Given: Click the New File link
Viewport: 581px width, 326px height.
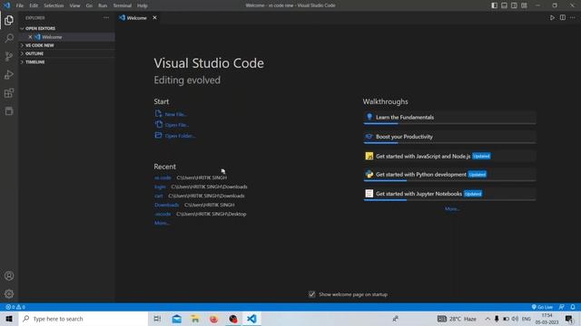Looking at the screenshot, I should point(175,114).
